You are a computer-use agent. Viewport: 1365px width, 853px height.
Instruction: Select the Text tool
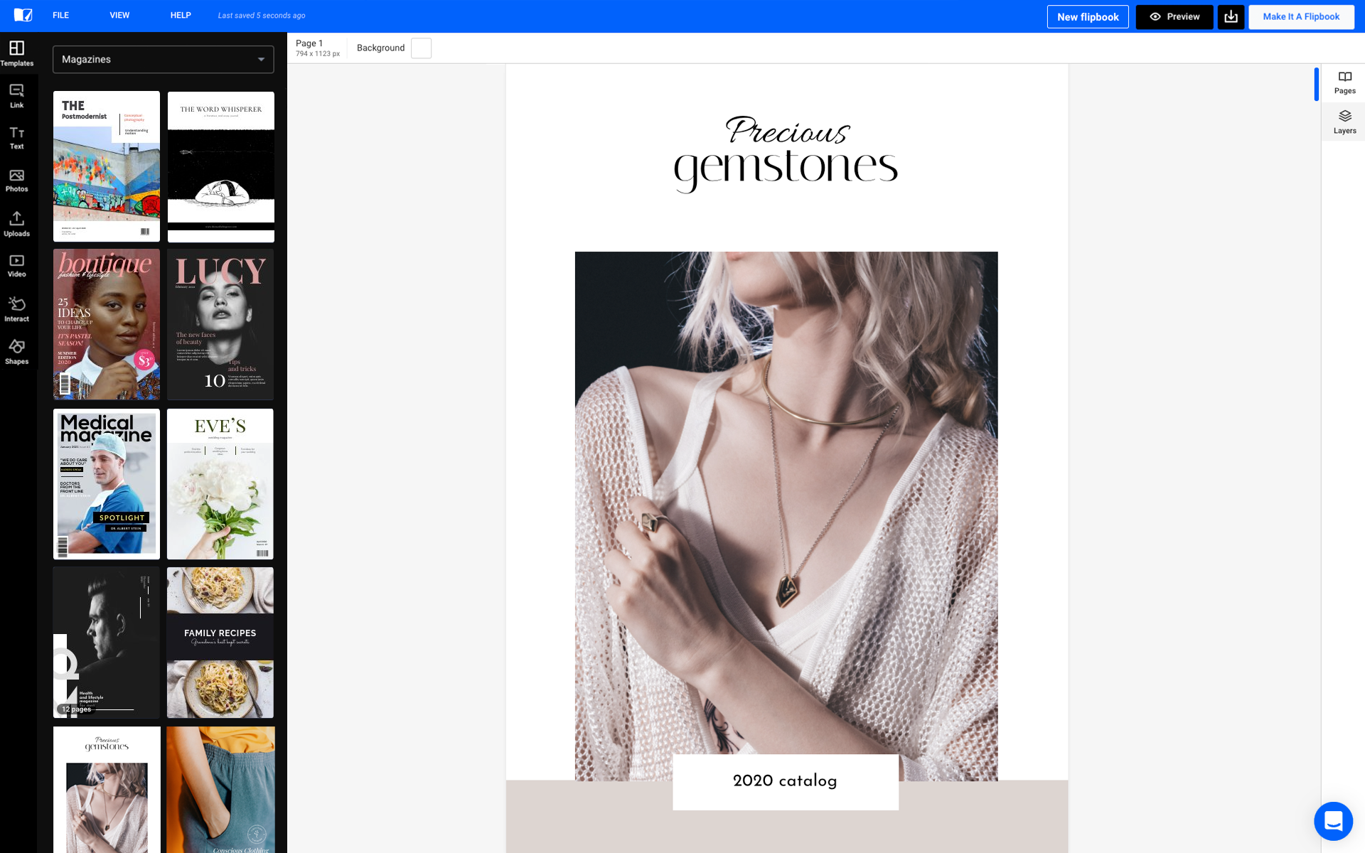pyautogui.click(x=17, y=138)
